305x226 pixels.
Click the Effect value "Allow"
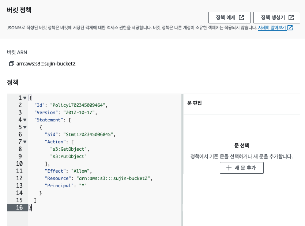[80, 171]
